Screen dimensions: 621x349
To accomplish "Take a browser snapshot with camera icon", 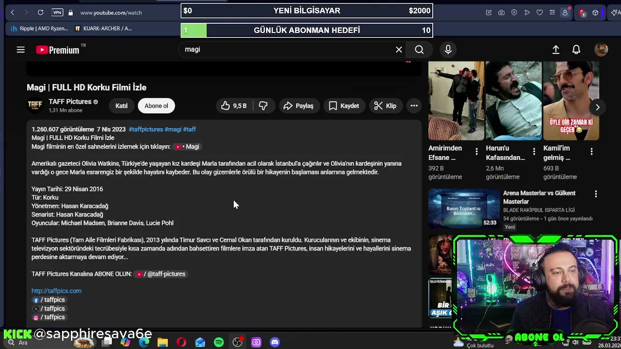I will click(x=502, y=13).
